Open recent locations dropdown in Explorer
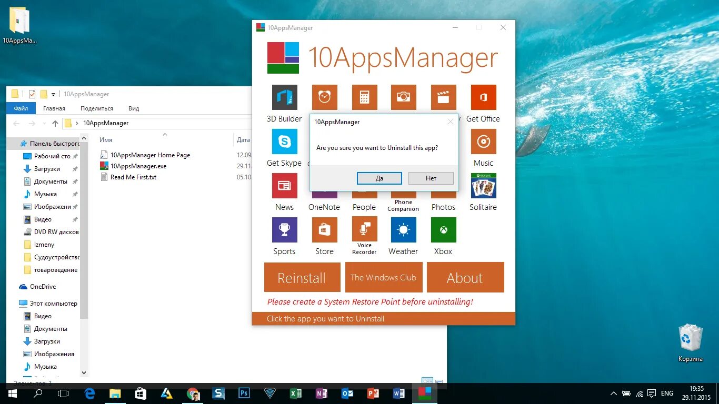719x404 pixels. coord(43,124)
